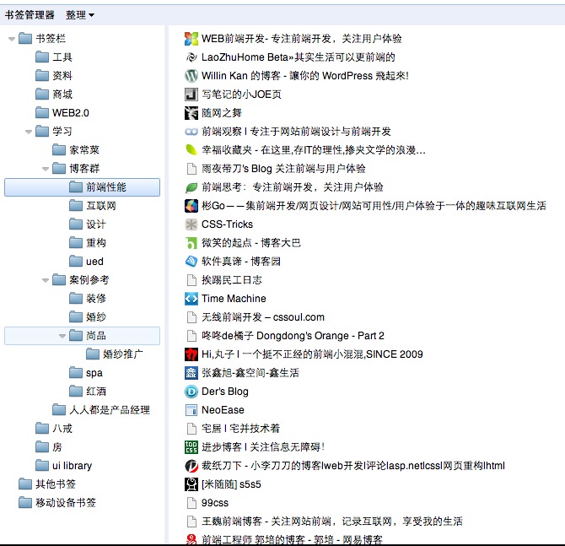Open the 整理 dropdown menu
Viewport: 565px width, 546px height.
pyautogui.click(x=79, y=15)
